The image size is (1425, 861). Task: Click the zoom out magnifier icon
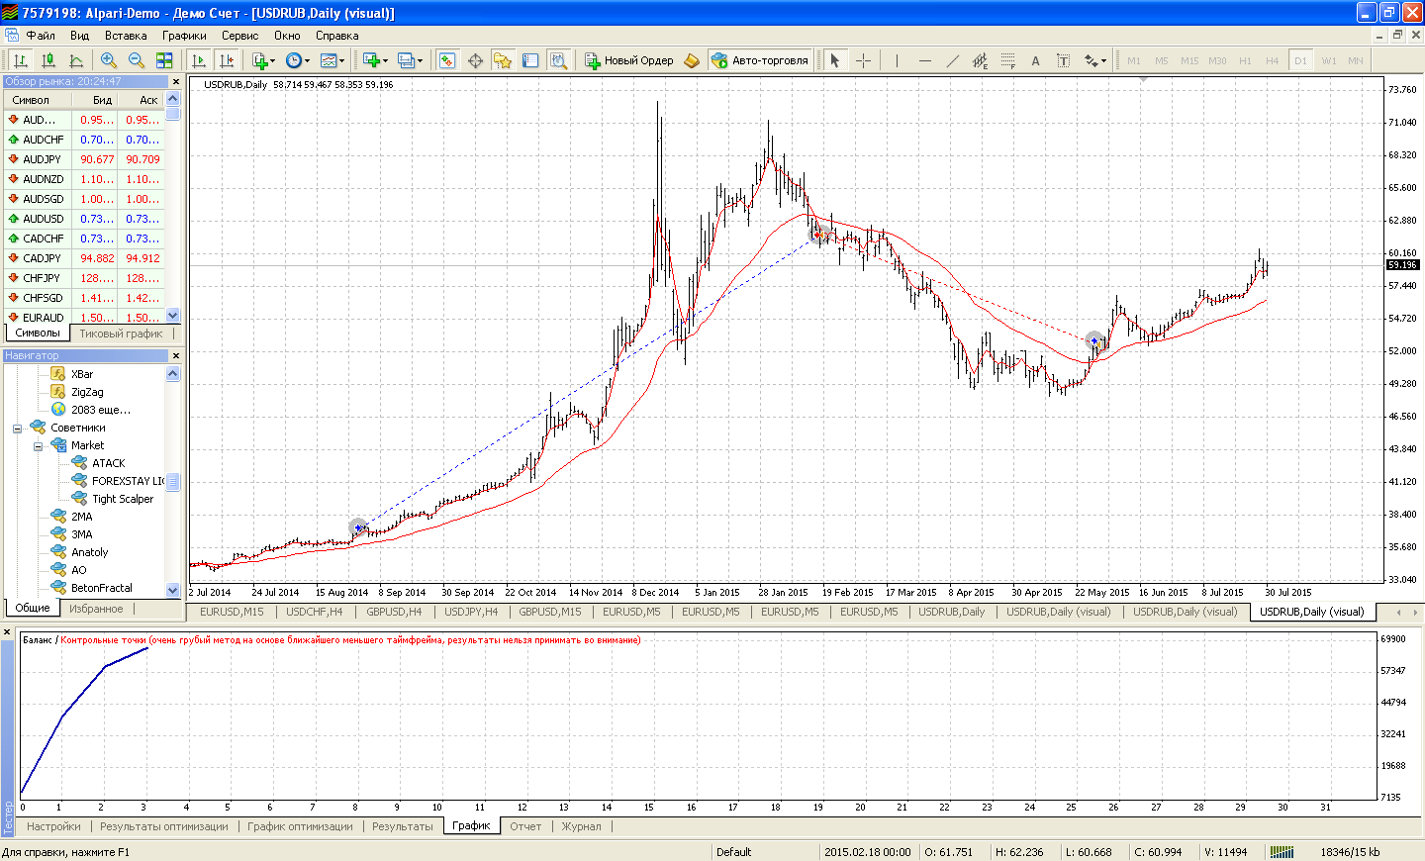pyautogui.click(x=137, y=60)
